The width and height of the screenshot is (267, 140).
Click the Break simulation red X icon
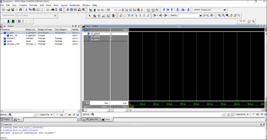138,10
